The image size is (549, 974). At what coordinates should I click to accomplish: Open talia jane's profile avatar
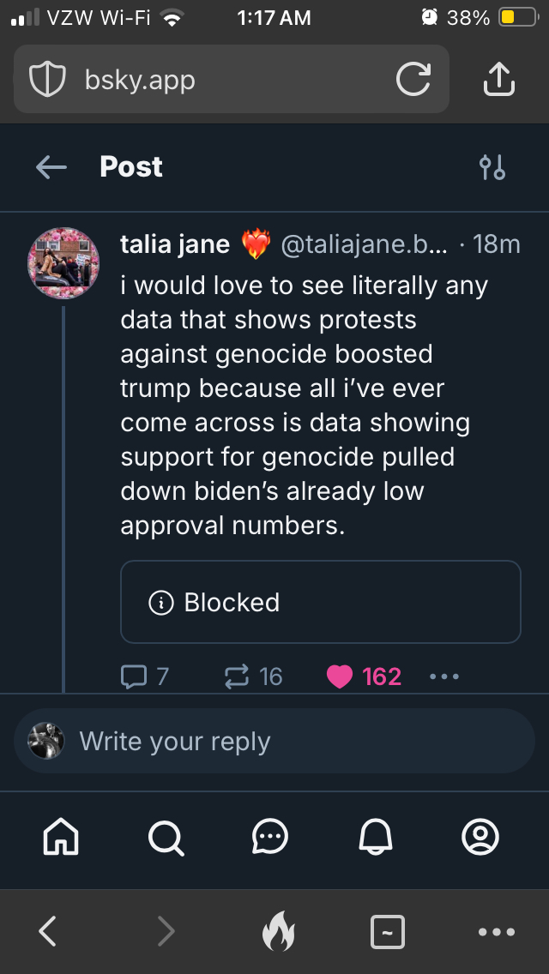click(64, 263)
